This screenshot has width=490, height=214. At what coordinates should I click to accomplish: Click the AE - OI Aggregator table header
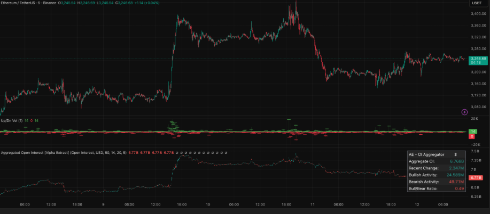coord(426,154)
